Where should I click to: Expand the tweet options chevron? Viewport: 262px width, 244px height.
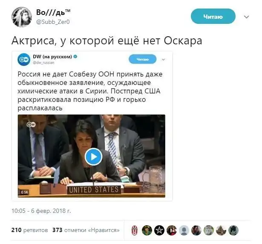coord(247,17)
